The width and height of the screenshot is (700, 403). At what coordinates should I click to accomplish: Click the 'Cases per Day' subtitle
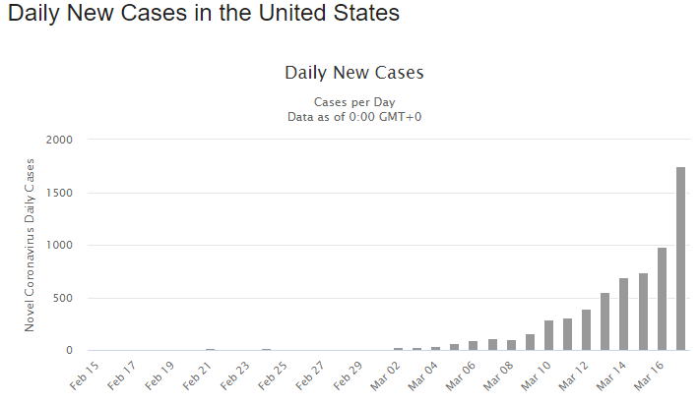point(354,102)
